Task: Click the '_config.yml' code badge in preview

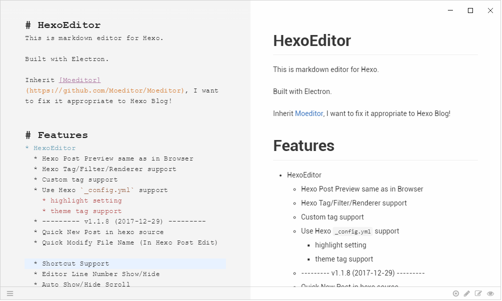Action: click(353, 231)
